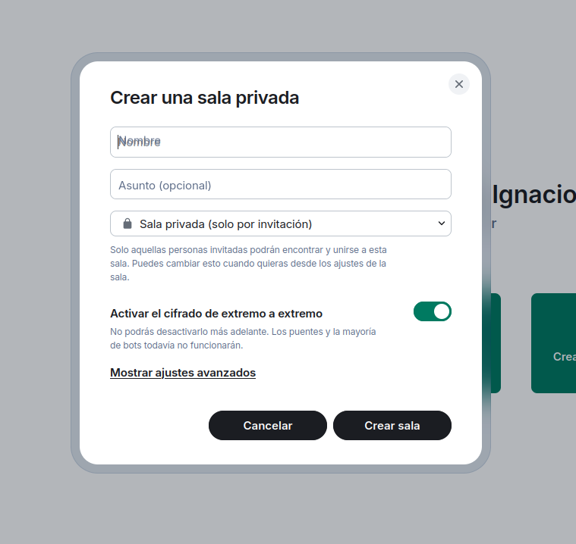Click the 'Activar el cifrado de extremo a extremo' label
Viewport: 576px width, 544px height.
click(216, 314)
